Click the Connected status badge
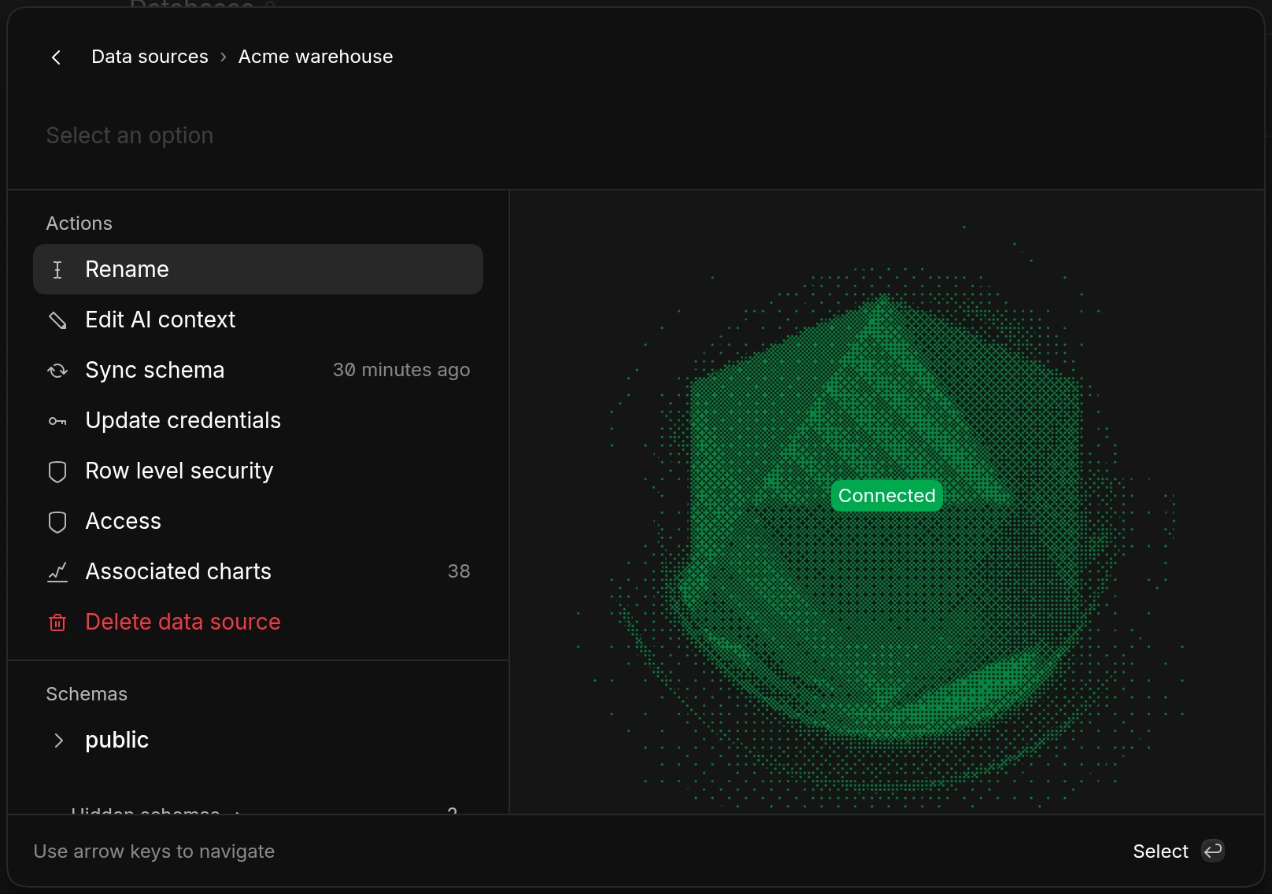This screenshot has height=894, width=1272. tap(887, 496)
